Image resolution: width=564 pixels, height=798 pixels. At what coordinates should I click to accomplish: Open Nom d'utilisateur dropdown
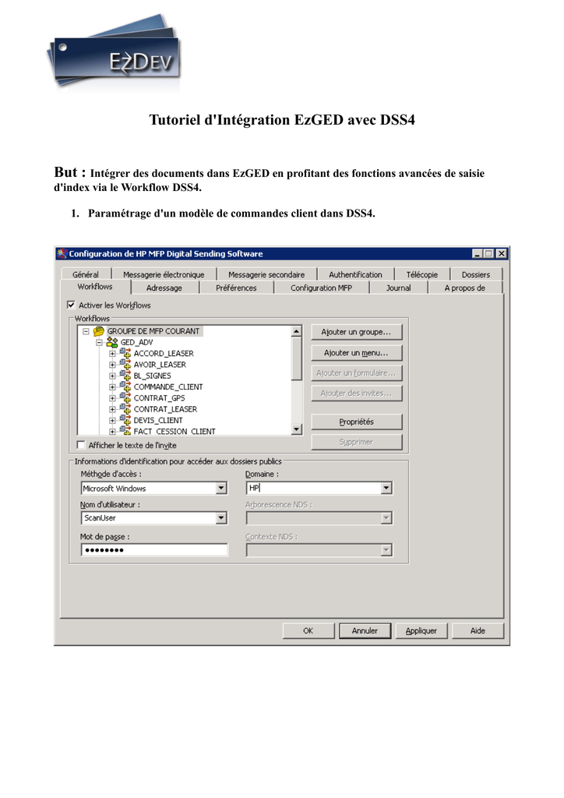coord(220,517)
